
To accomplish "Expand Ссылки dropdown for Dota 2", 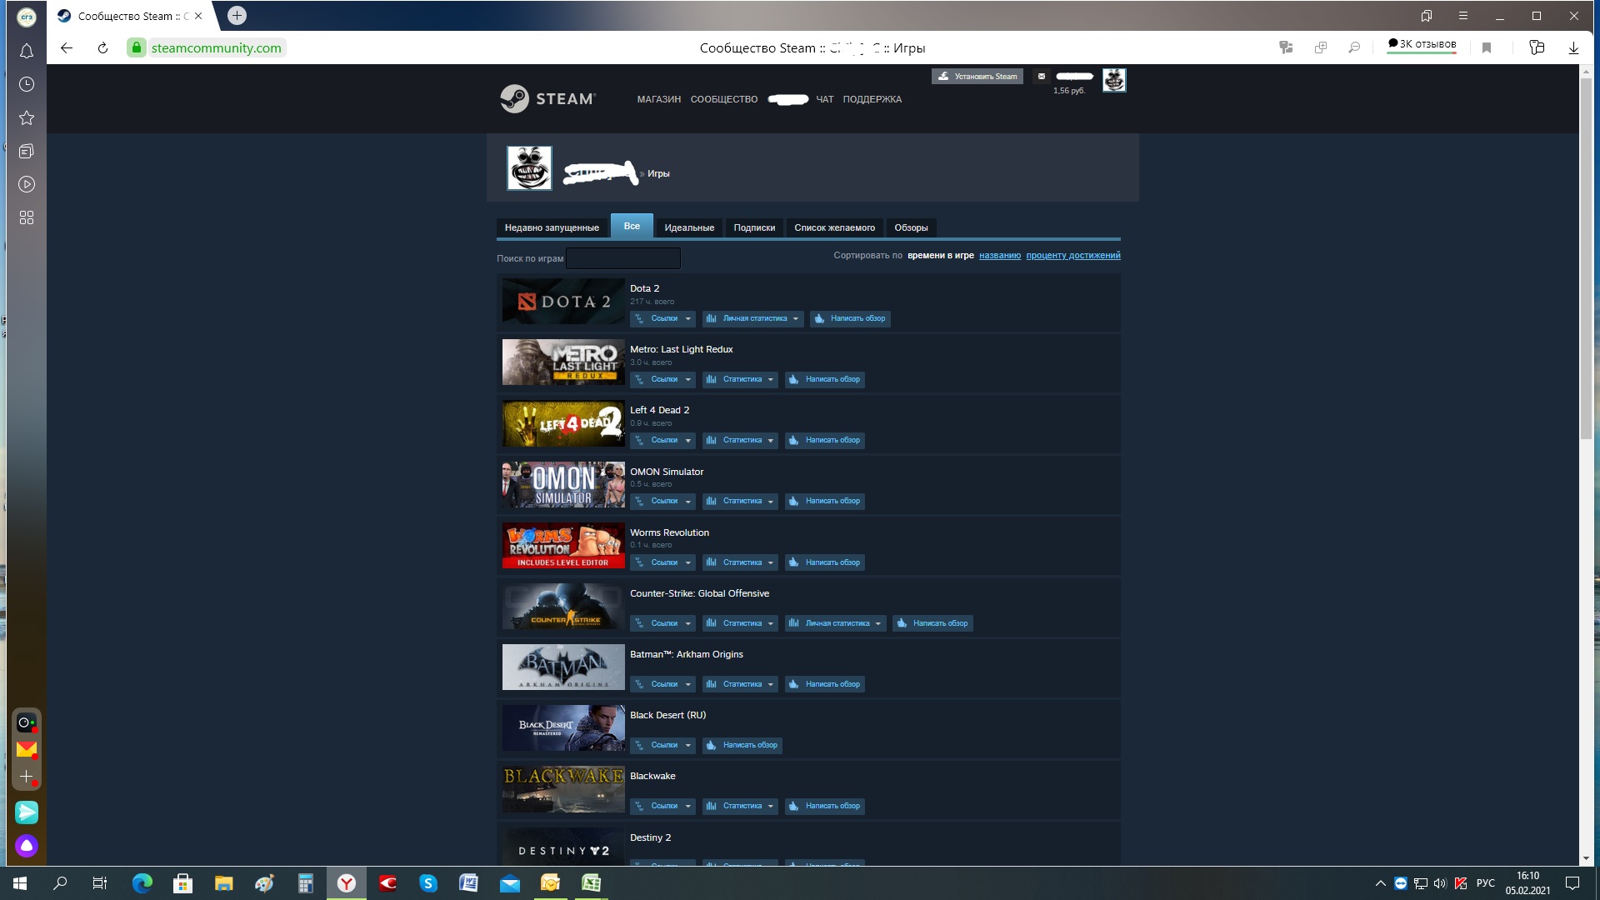I will click(662, 318).
